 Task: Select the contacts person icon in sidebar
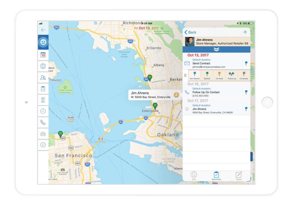[43, 66]
